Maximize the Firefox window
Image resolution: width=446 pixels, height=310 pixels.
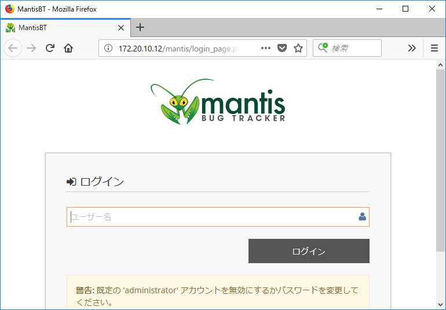[405, 9]
